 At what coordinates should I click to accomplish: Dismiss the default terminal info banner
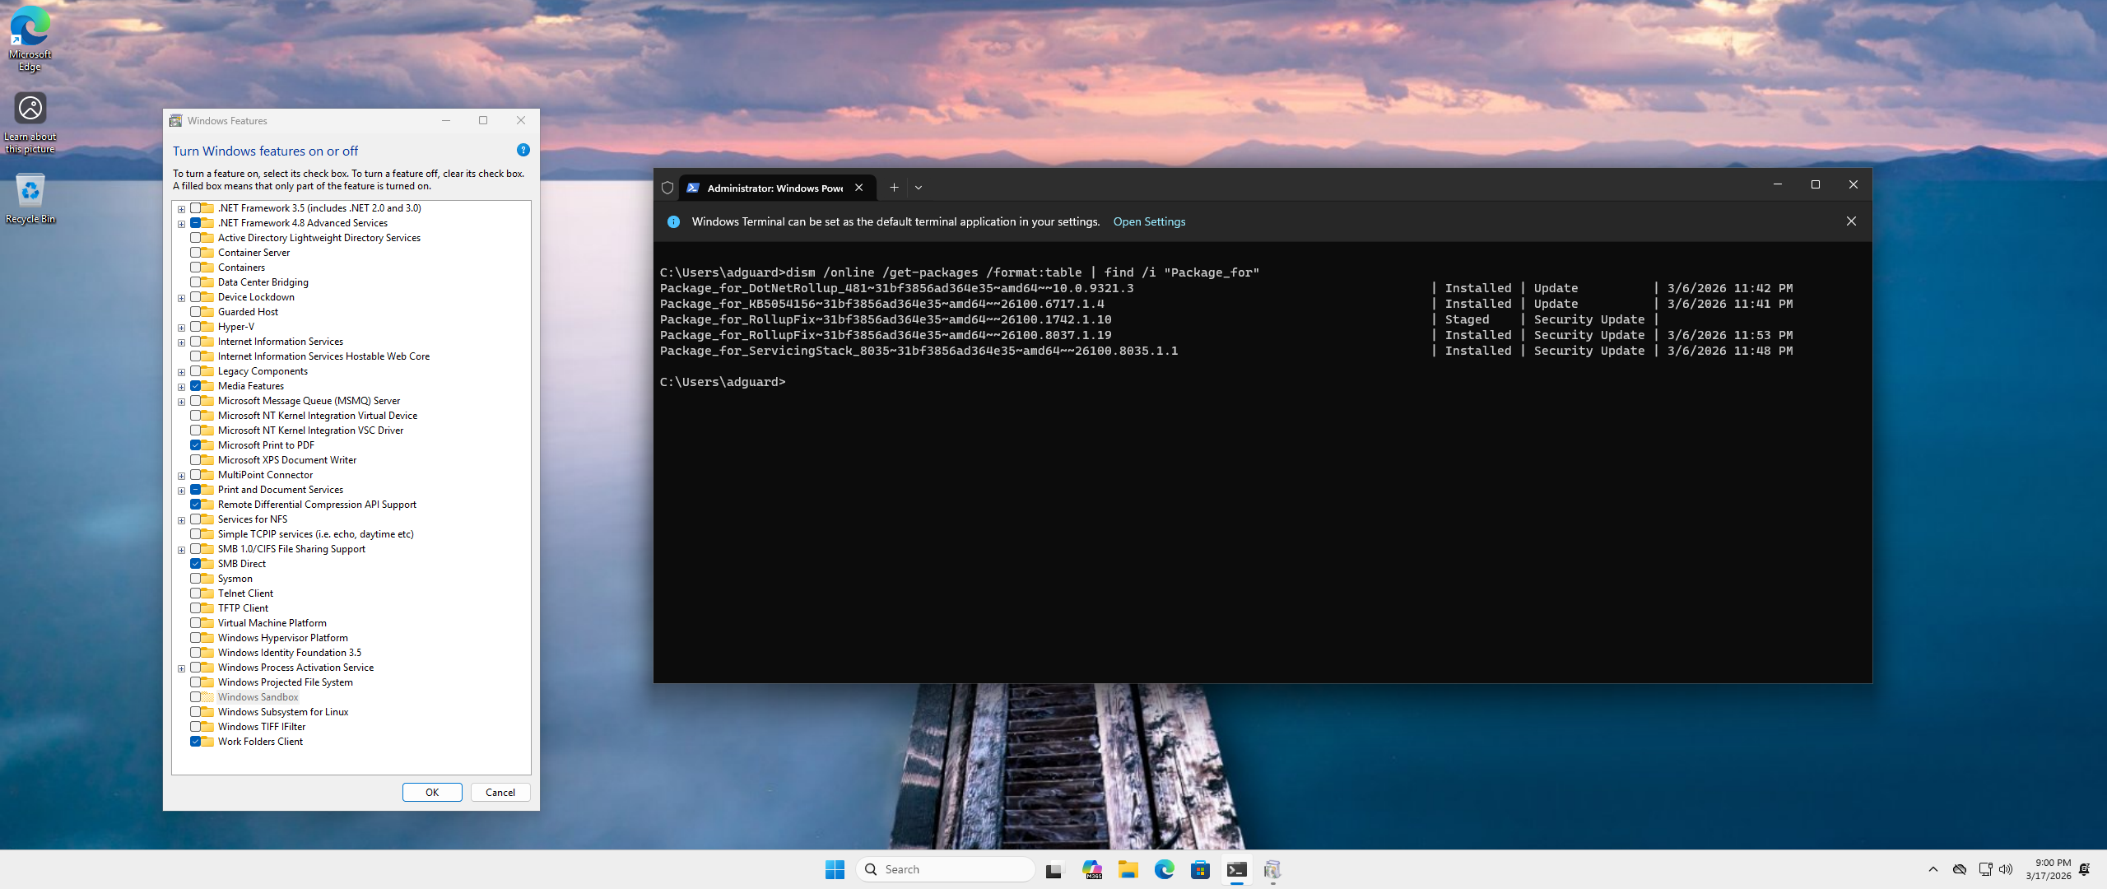1851,221
